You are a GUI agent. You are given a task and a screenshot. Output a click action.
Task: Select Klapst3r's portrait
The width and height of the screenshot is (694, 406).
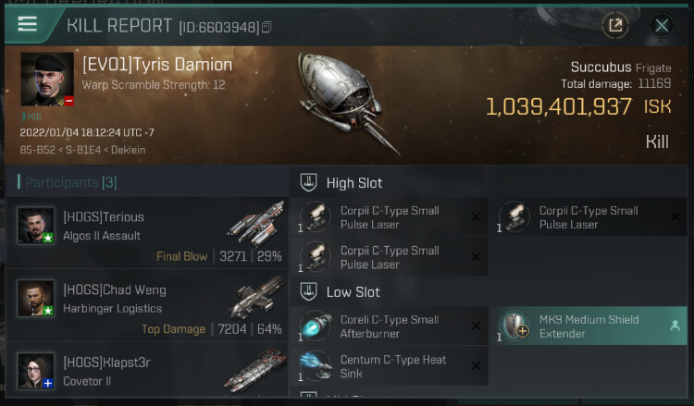[36, 370]
